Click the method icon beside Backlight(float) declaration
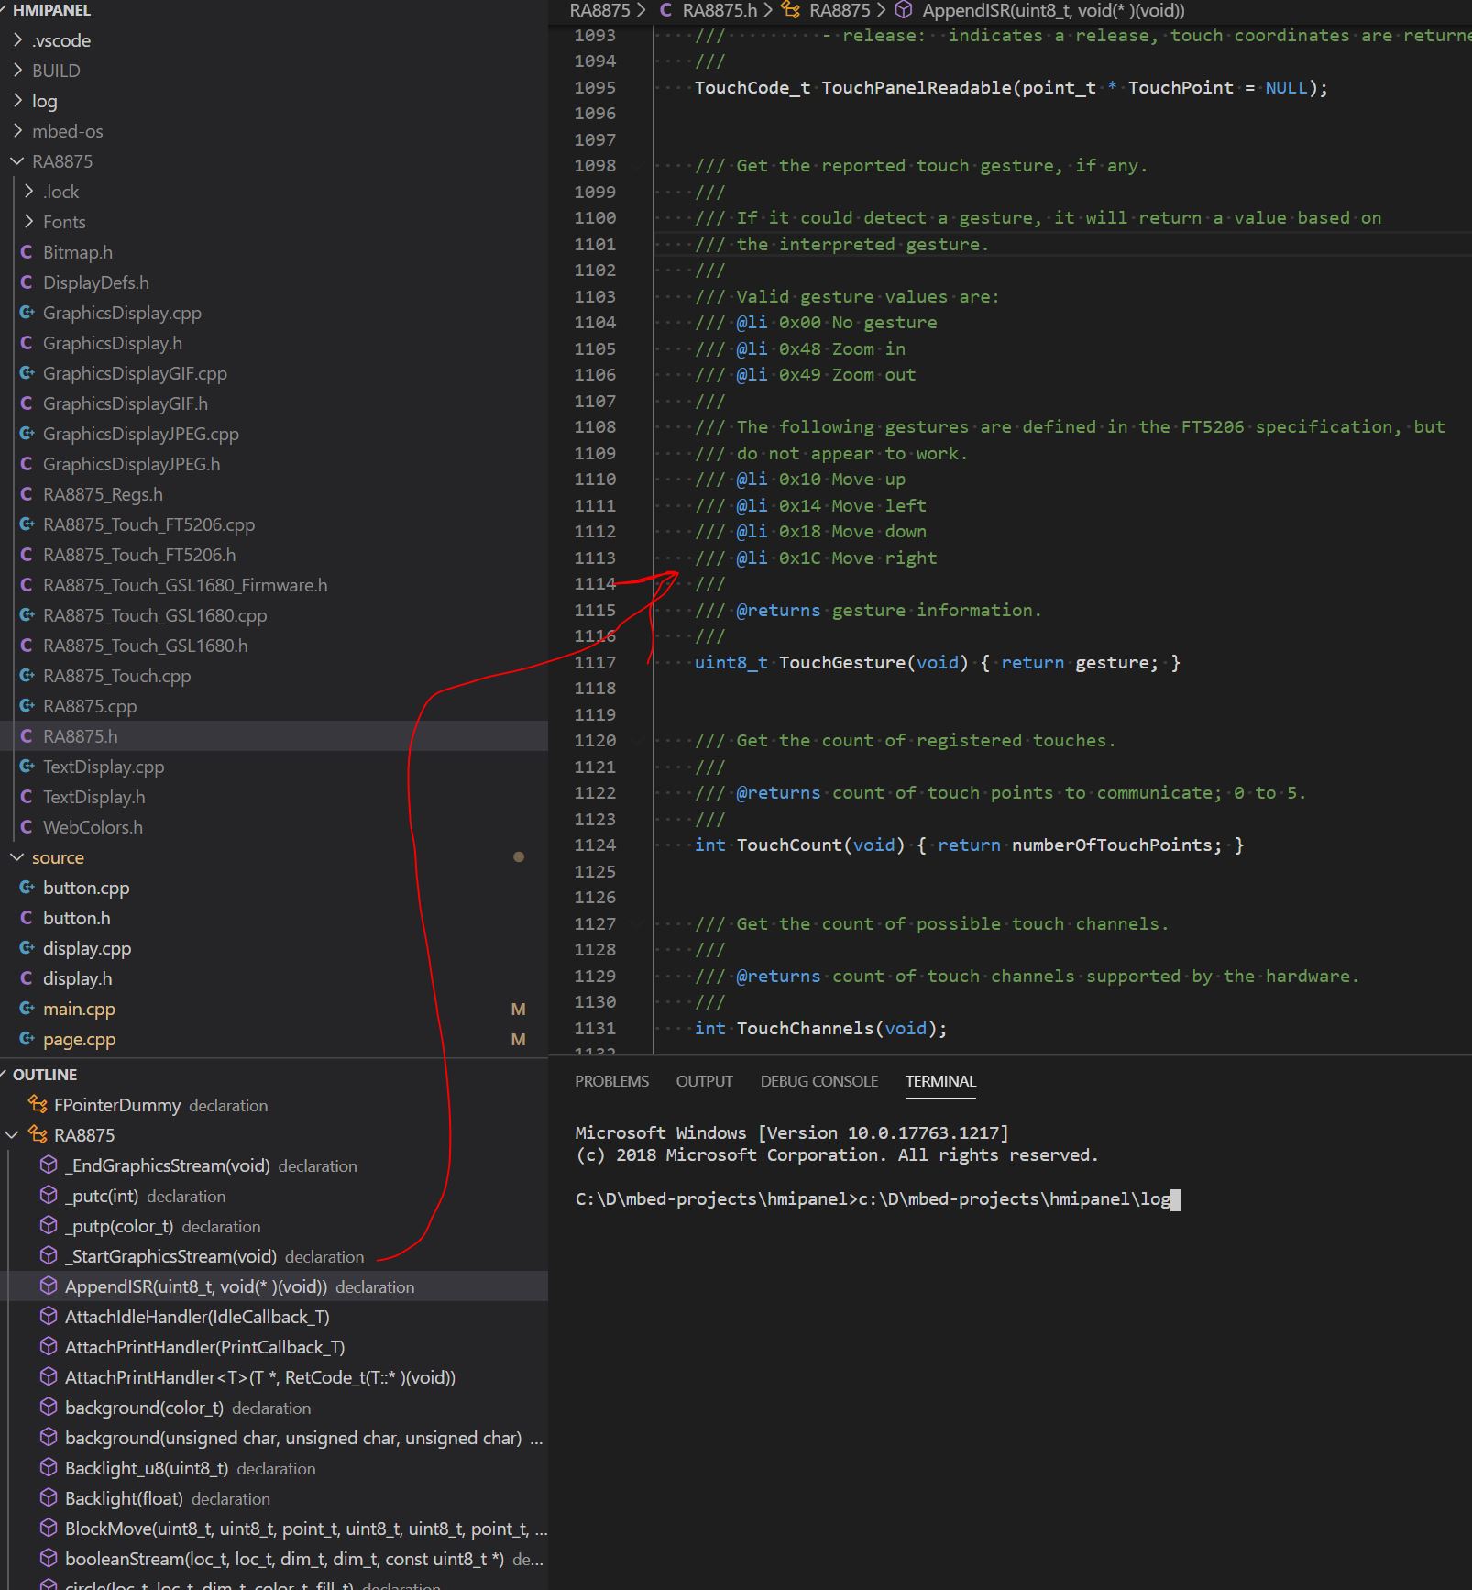The width and height of the screenshot is (1472, 1590). pyautogui.click(x=49, y=1498)
